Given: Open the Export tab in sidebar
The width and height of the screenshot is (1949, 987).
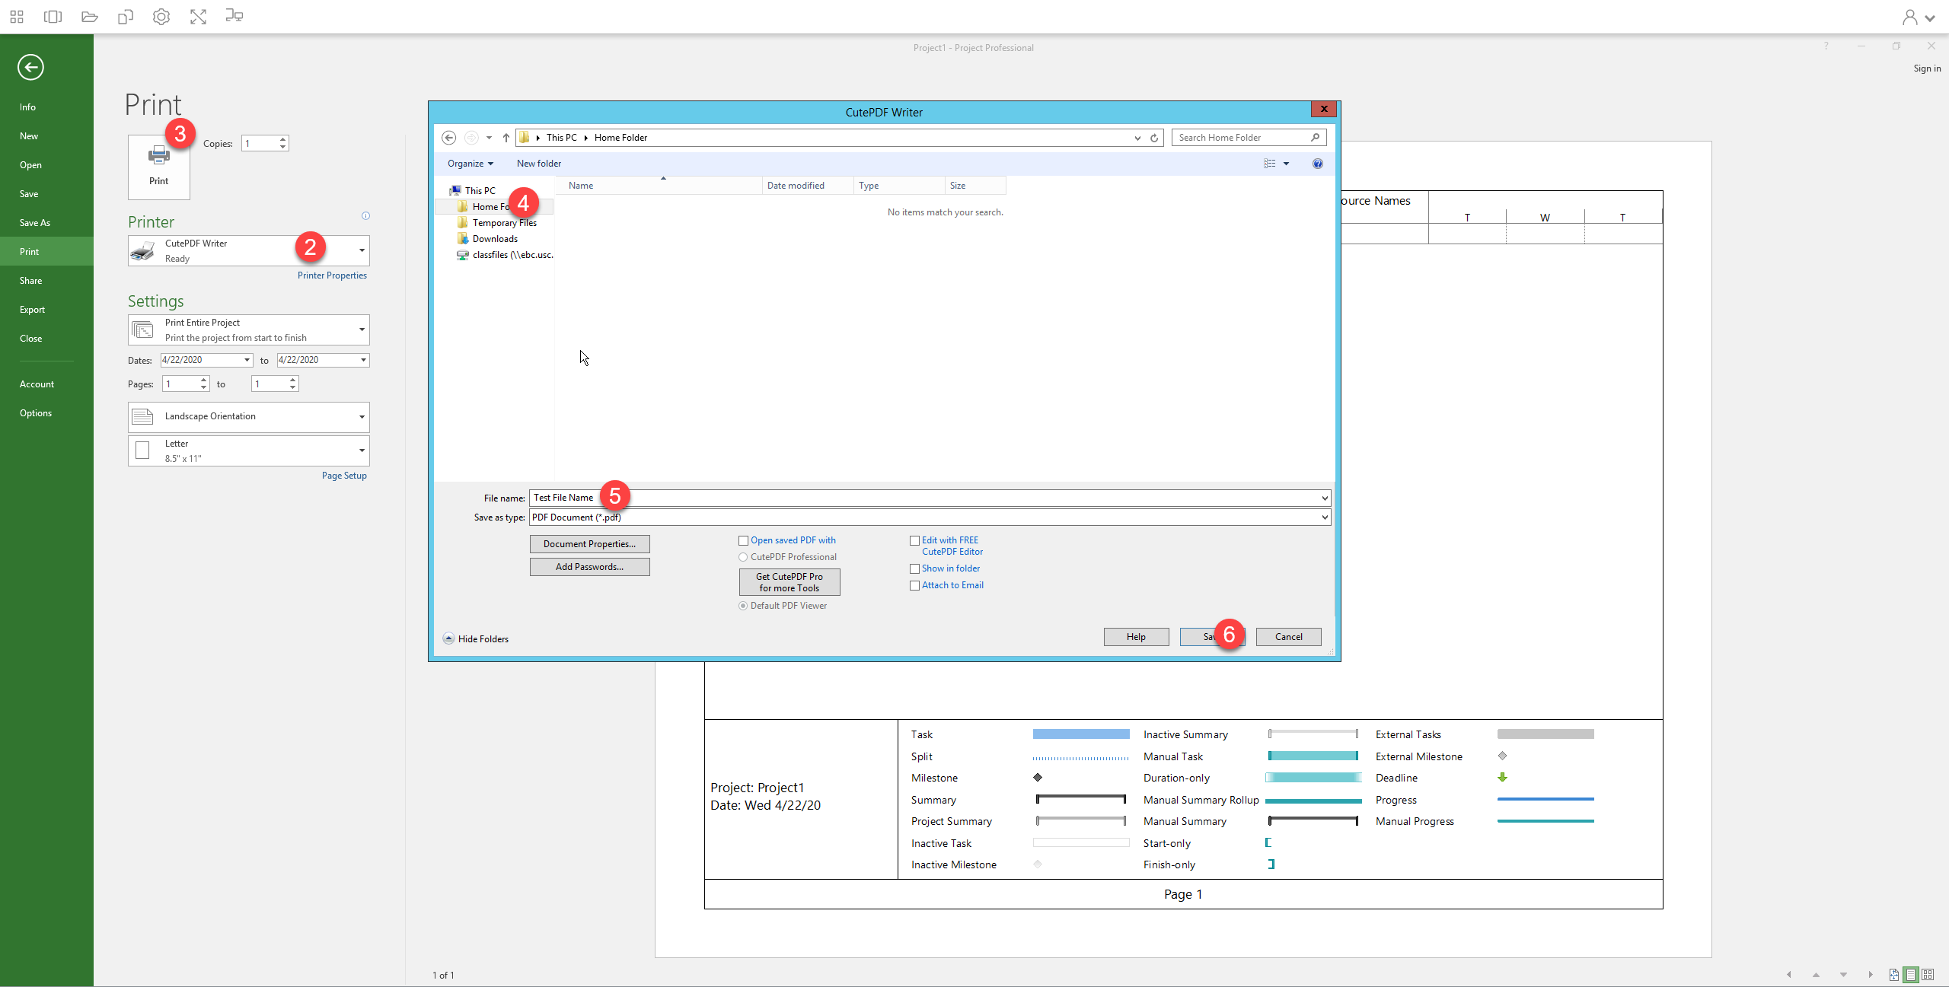Looking at the screenshot, I should click(32, 310).
